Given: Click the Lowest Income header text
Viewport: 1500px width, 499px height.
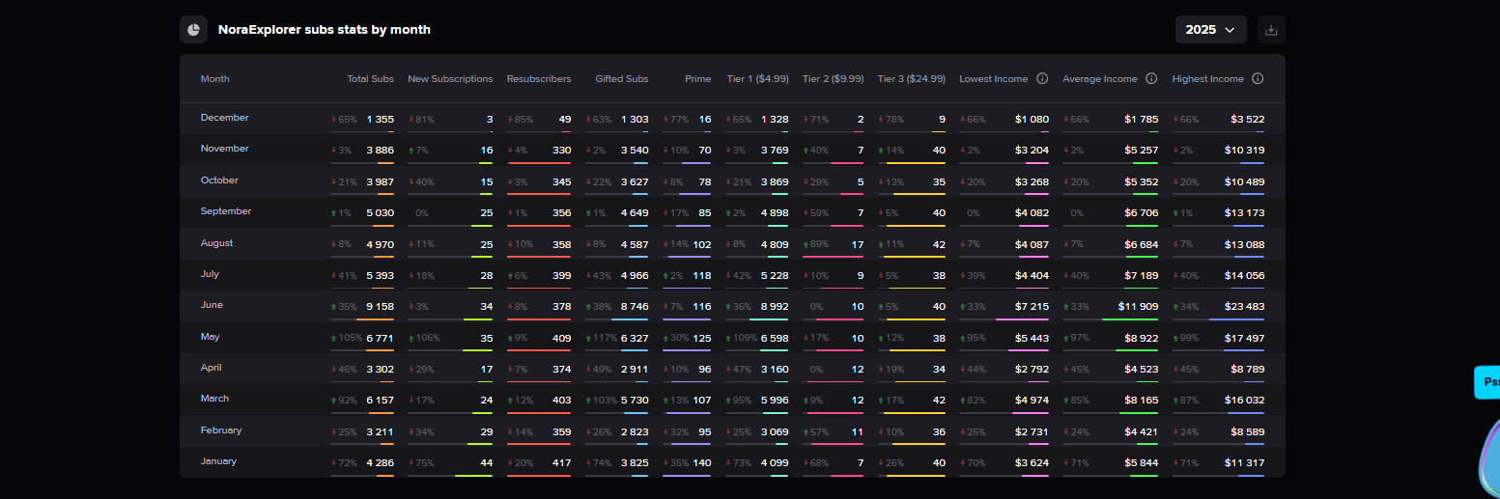Looking at the screenshot, I should [x=994, y=79].
